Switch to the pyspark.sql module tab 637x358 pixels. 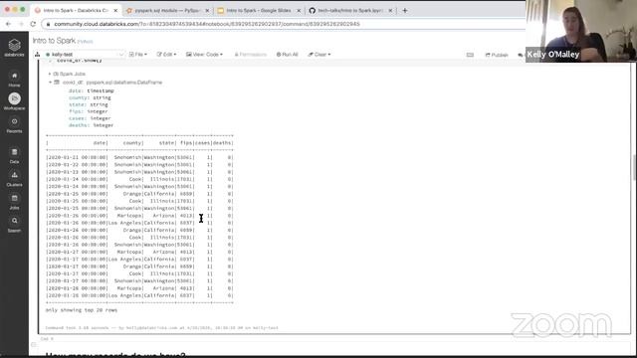point(166,11)
